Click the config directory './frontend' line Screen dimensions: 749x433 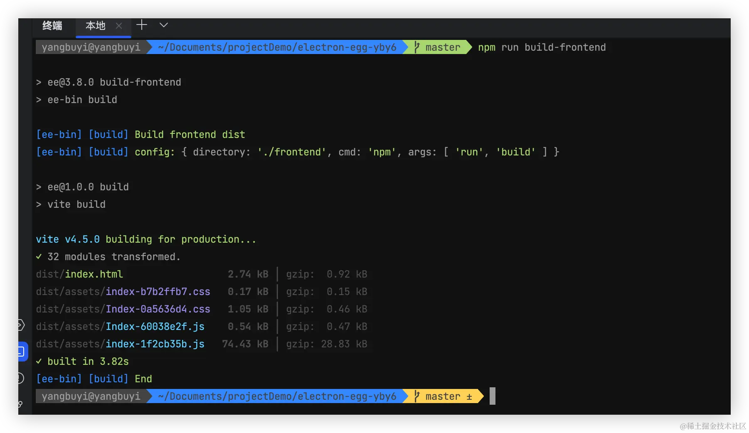tap(298, 152)
